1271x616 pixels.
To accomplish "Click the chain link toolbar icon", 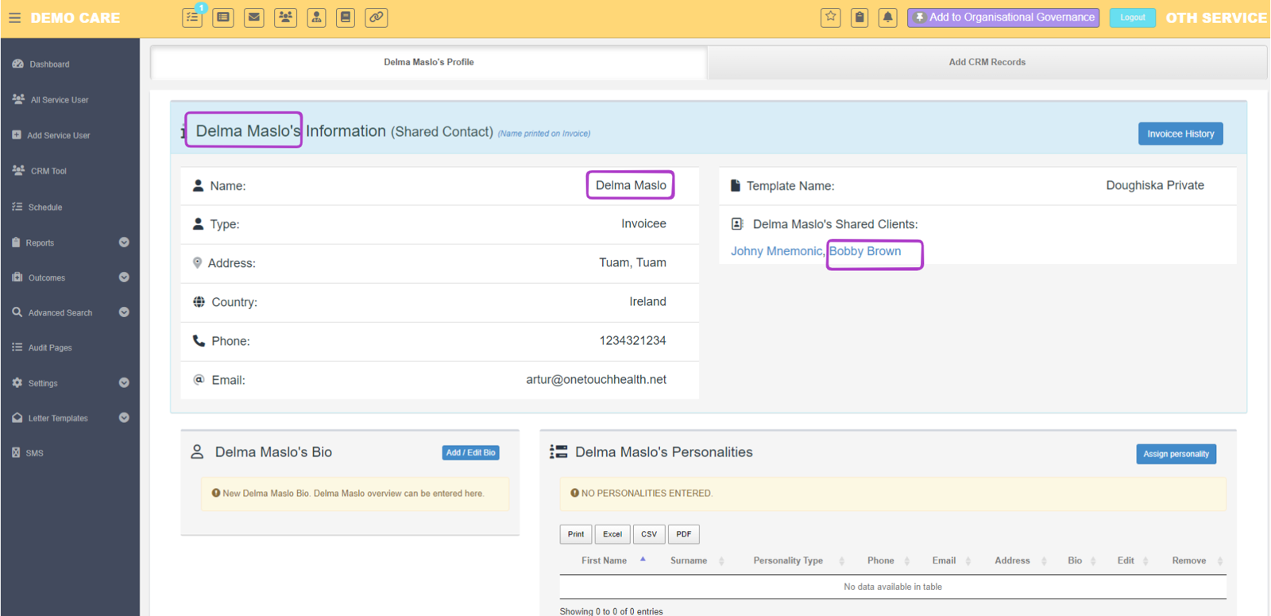I will (x=377, y=17).
